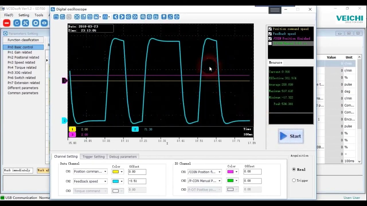Screen dimensions: 367x206
Task: Click the circular refresh arrow icon
Action: point(17,23)
